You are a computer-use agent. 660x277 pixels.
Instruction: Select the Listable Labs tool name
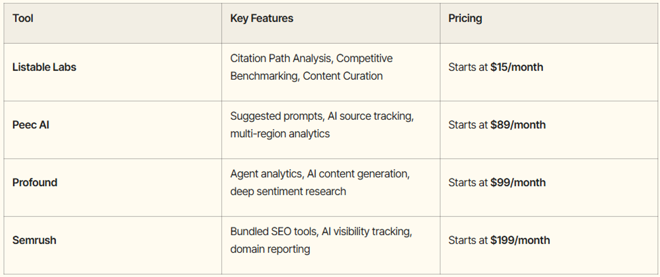(44, 67)
